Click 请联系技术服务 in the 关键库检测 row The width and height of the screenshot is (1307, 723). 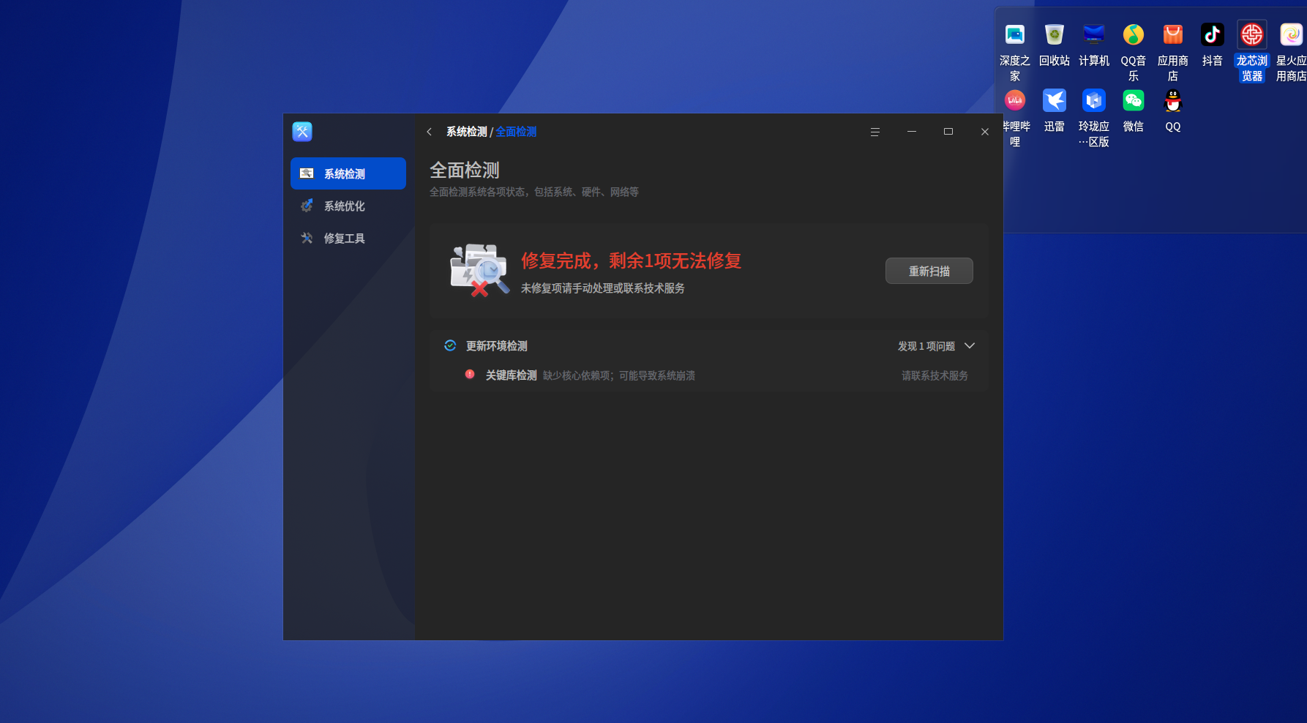[x=935, y=375]
